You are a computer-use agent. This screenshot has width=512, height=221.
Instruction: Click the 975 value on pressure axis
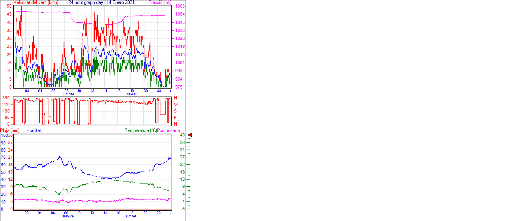pyautogui.click(x=178, y=87)
